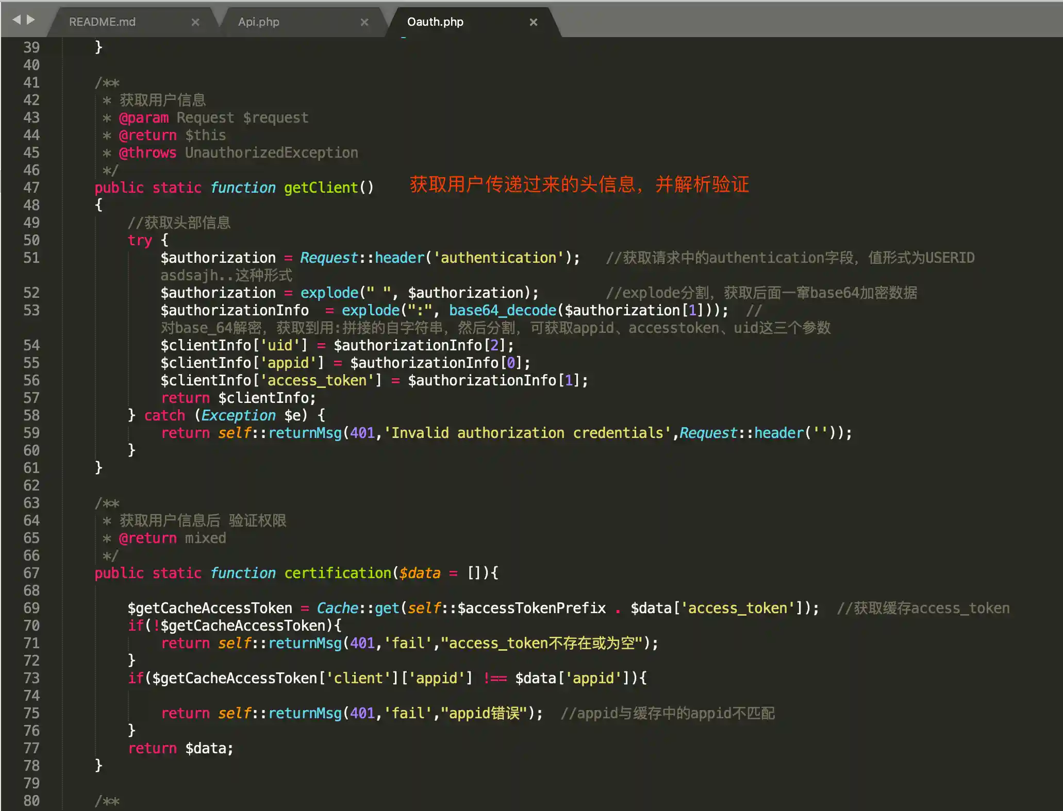Select the Oauth.php tab
Viewport: 1063px width, 811px height.
pyautogui.click(x=436, y=22)
